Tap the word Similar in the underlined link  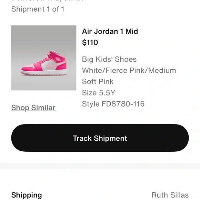[43, 108]
